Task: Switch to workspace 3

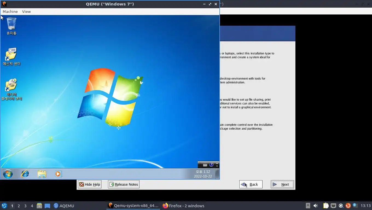Action: [25, 206]
